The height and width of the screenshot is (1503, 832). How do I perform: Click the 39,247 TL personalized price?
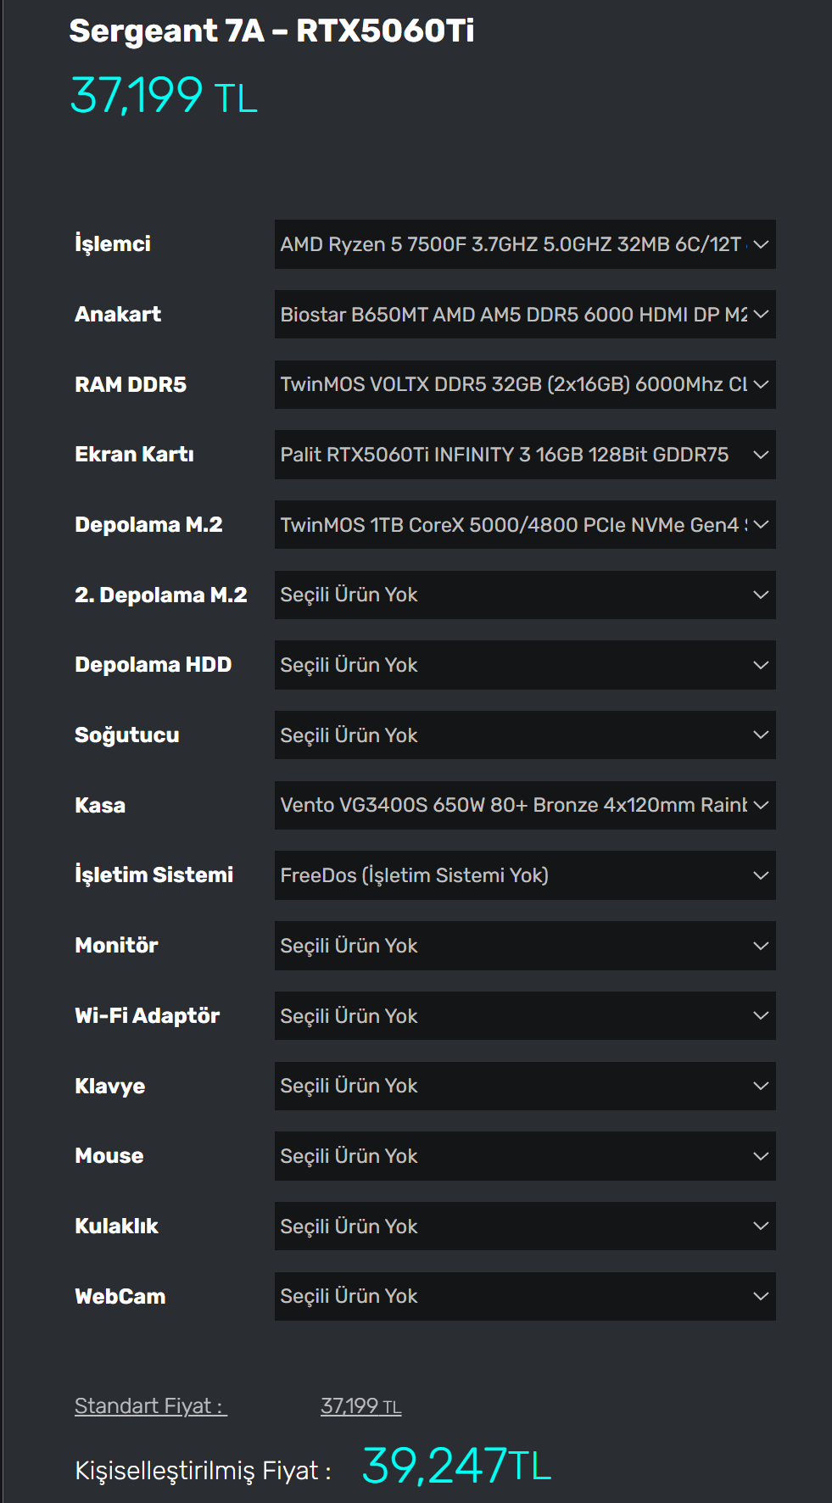pos(456,1466)
